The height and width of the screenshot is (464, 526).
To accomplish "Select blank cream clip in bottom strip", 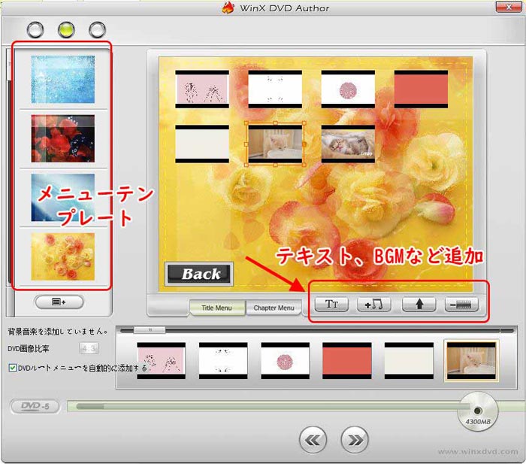I will [x=409, y=361].
